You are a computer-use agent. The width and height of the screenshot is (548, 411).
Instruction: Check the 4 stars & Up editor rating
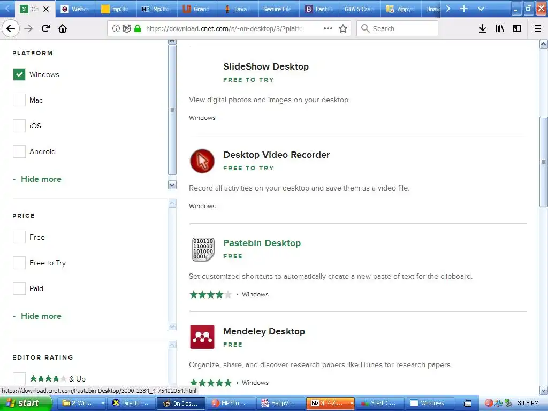19,379
